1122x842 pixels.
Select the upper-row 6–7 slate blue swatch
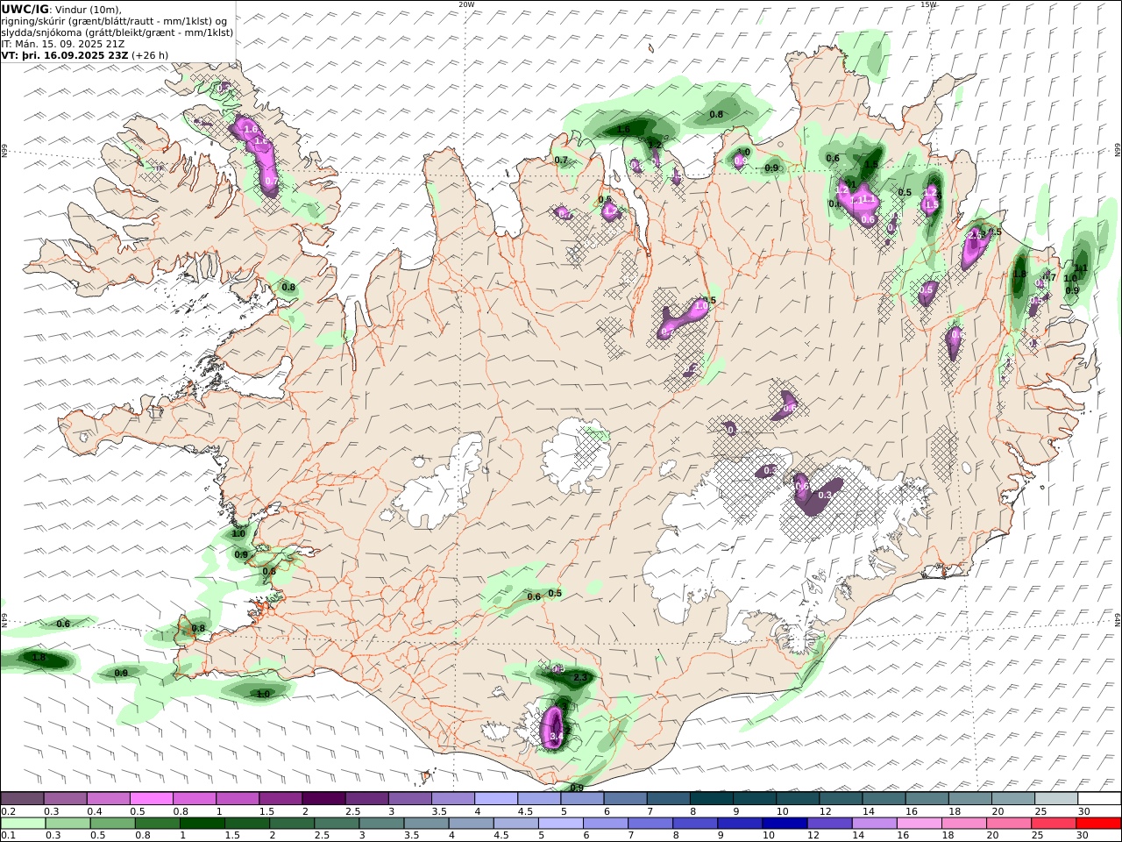625,799
